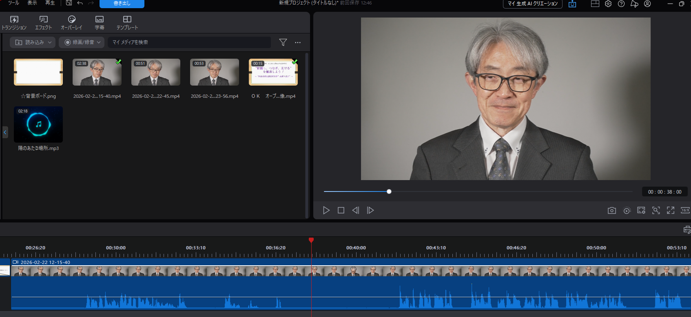Click the 16:9 aspect ratio icon
The height and width of the screenshot is (317, 691).
click(x=685, y=210)
